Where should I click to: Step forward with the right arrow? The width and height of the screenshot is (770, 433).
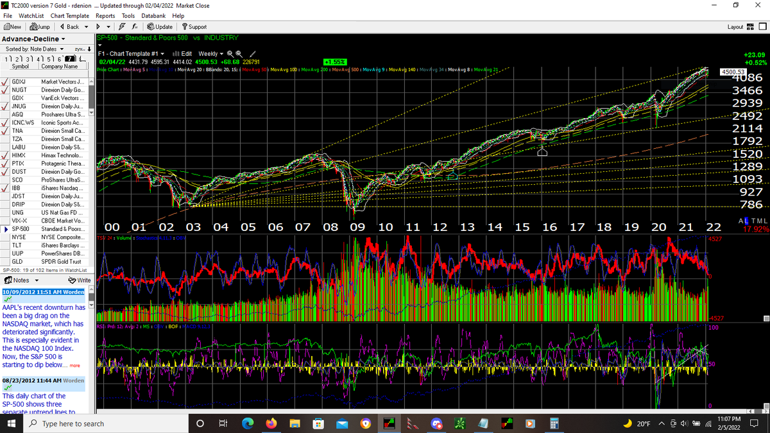(x=98, y=27)
